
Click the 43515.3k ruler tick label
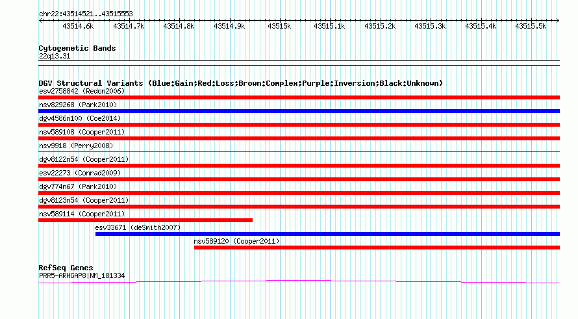pyautogui.click(x=430, y=26)
